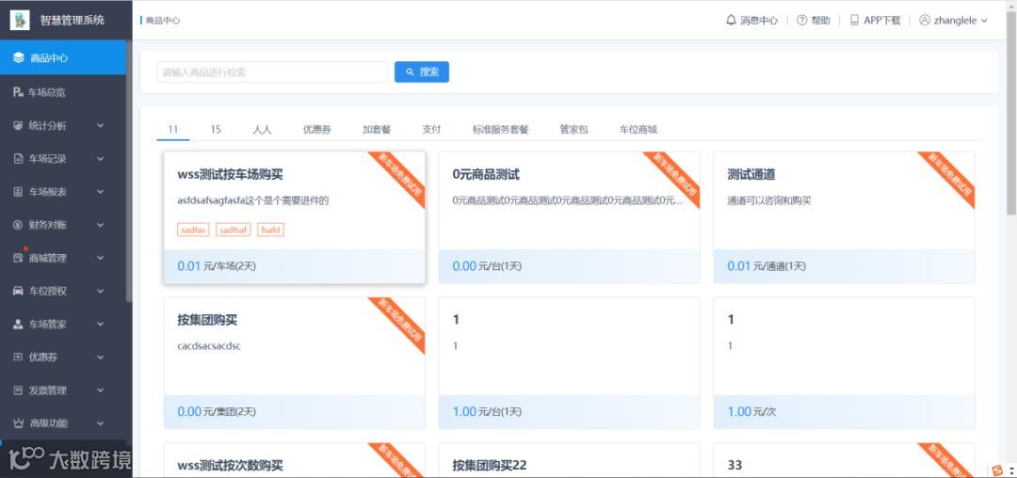The height and width of the screenshot is (478, 1017).
Task: Click the 帮助 question mark icon
Action: 801,20
